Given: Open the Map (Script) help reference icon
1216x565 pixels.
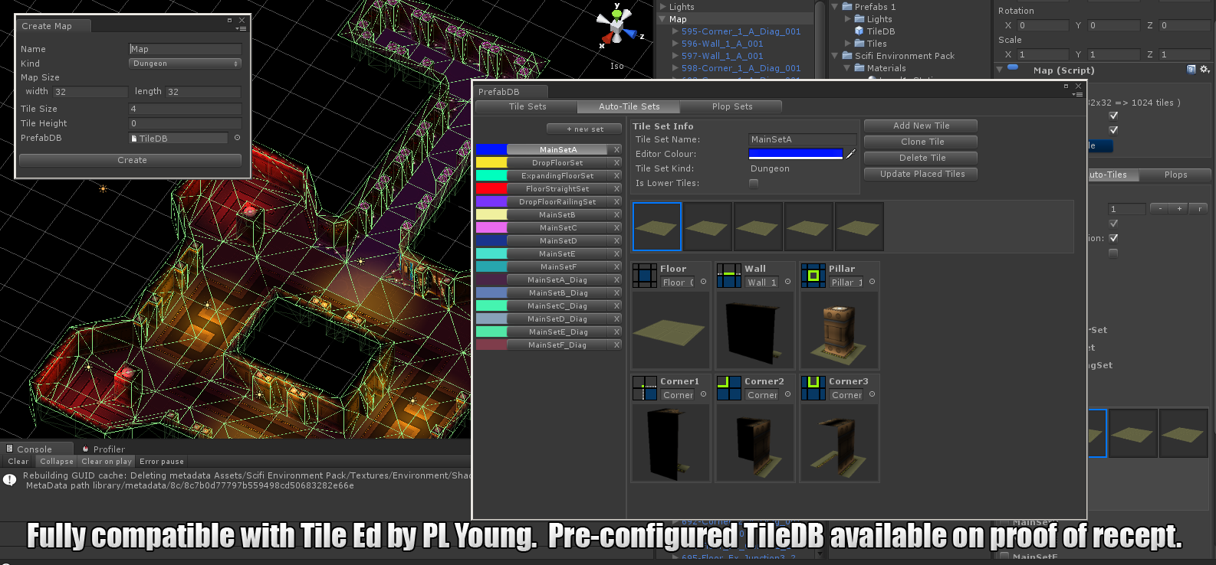Looking at the screenshot, I should click(1191, 70).
